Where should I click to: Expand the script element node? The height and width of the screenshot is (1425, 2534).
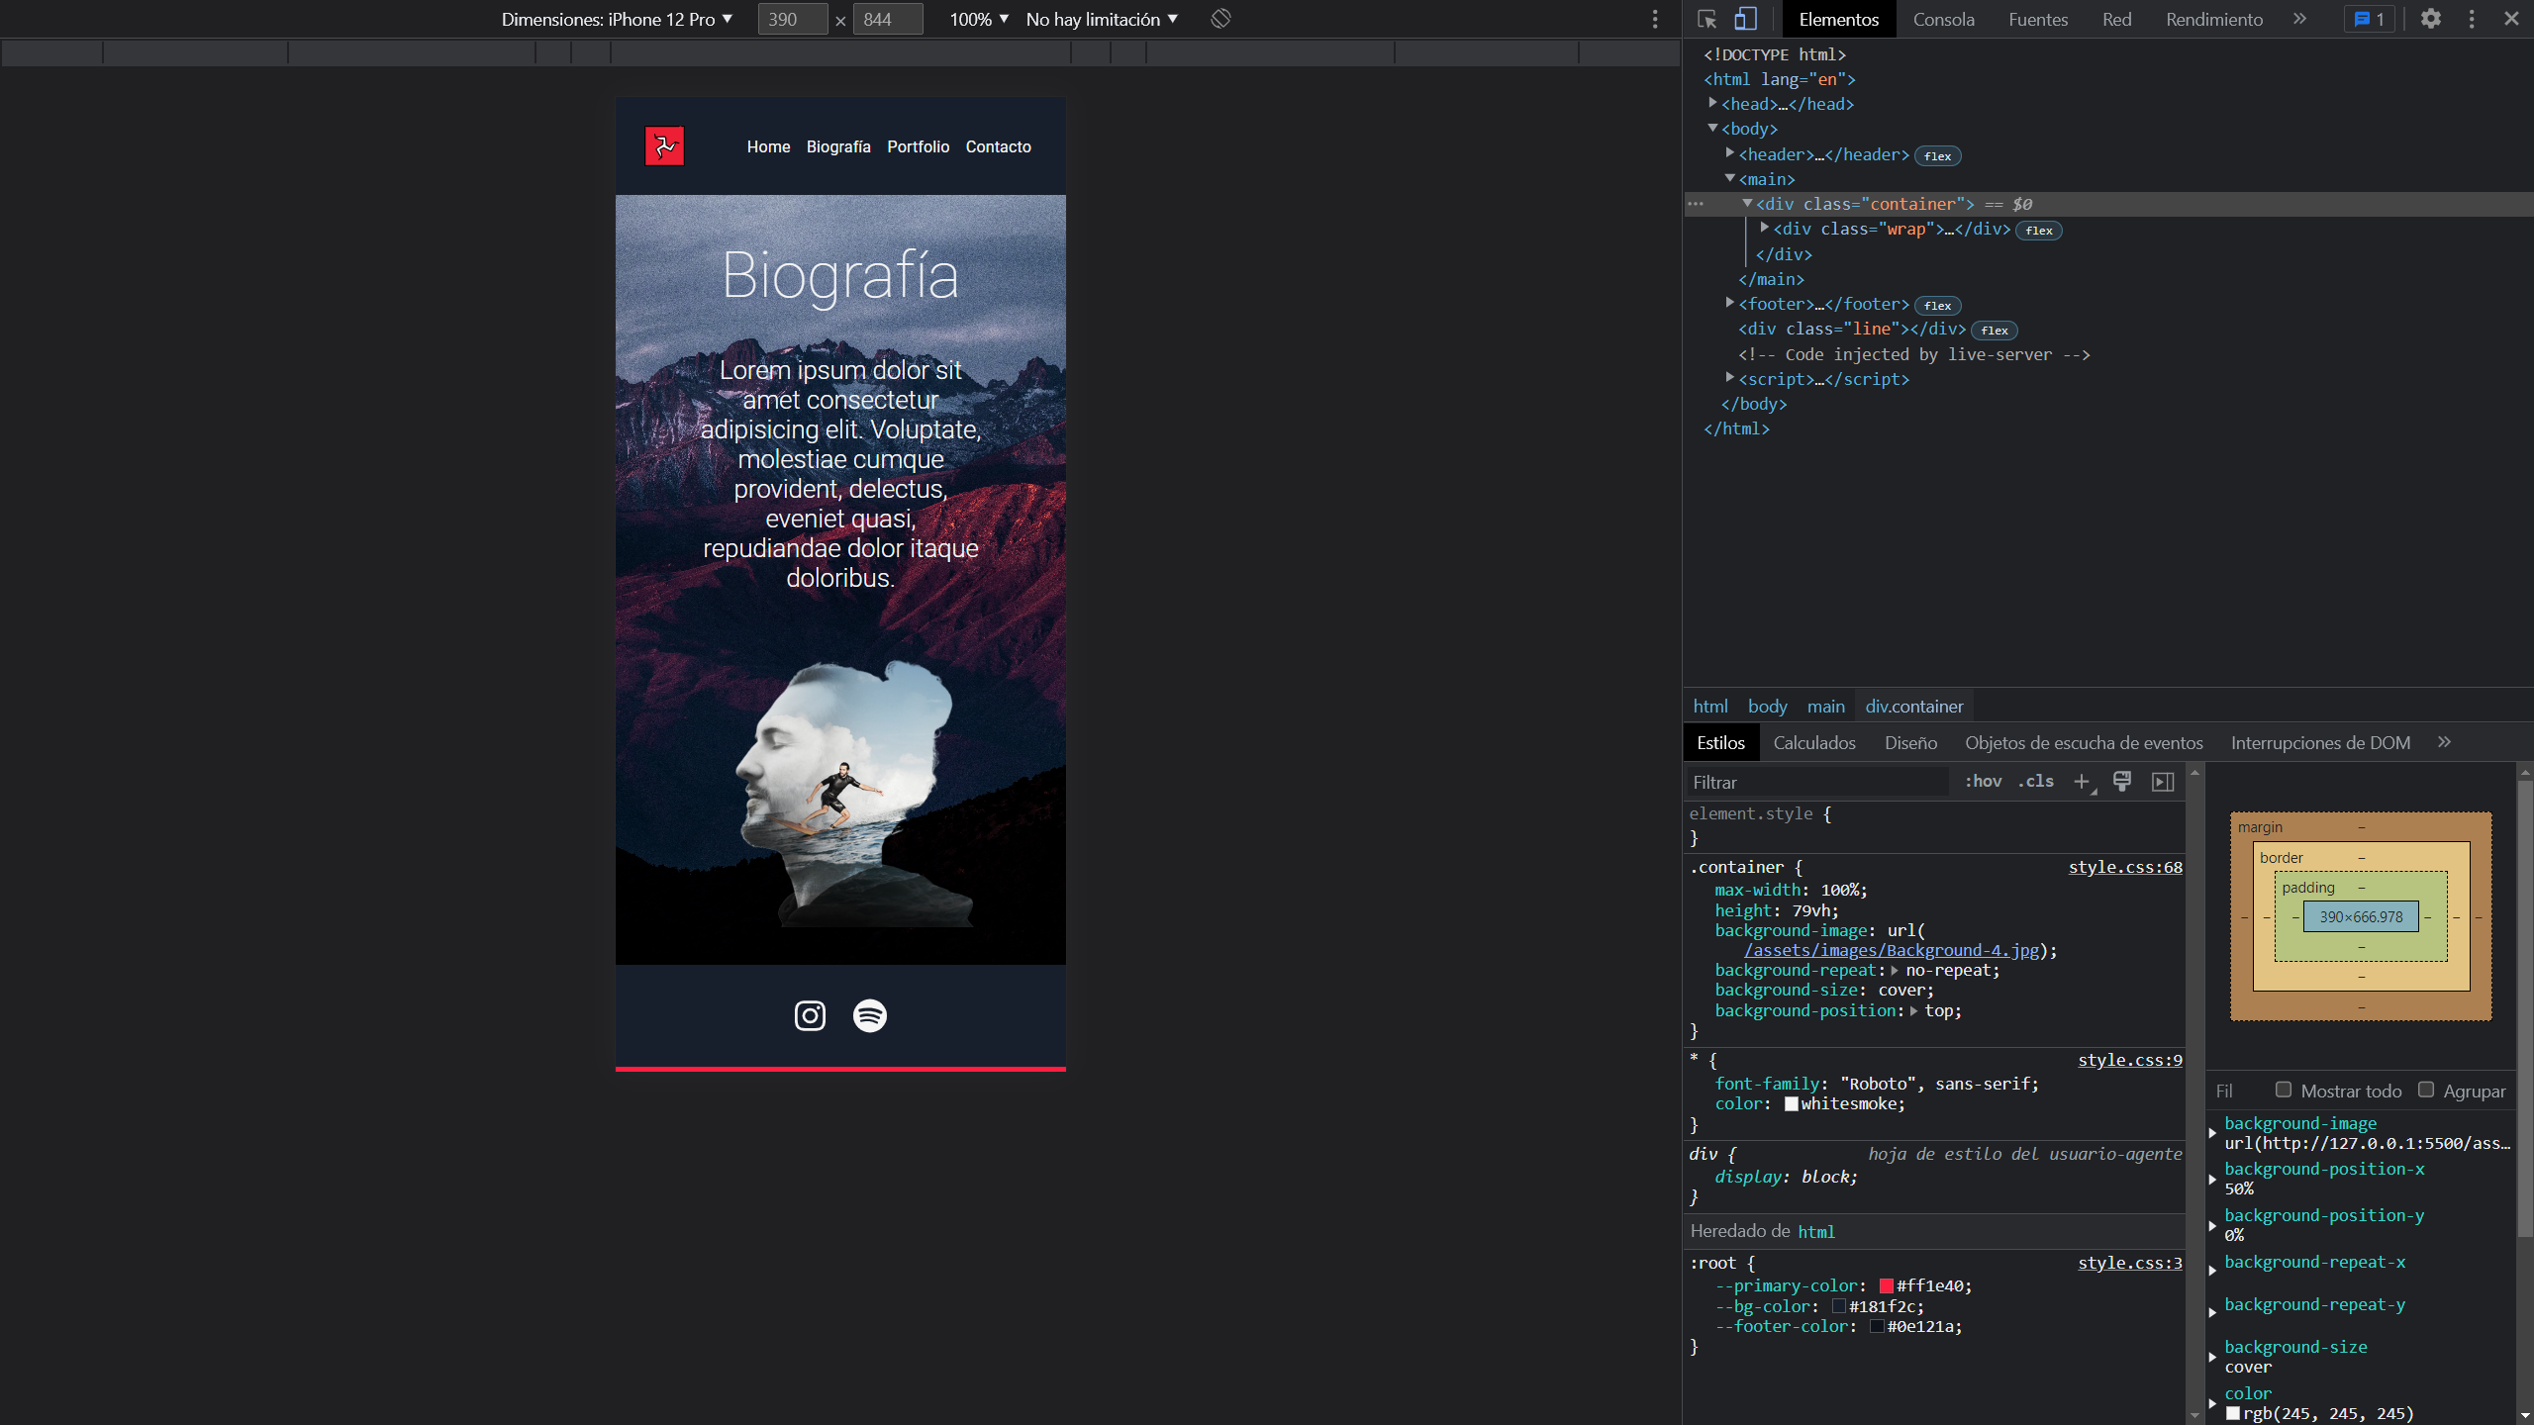point(1730,378)
